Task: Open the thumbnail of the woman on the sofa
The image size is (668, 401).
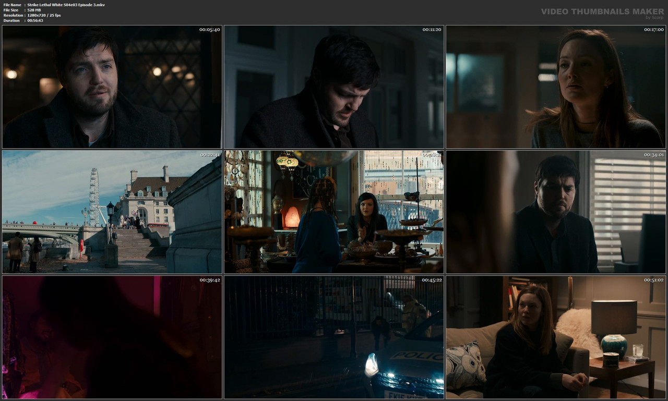Action: 555,337
